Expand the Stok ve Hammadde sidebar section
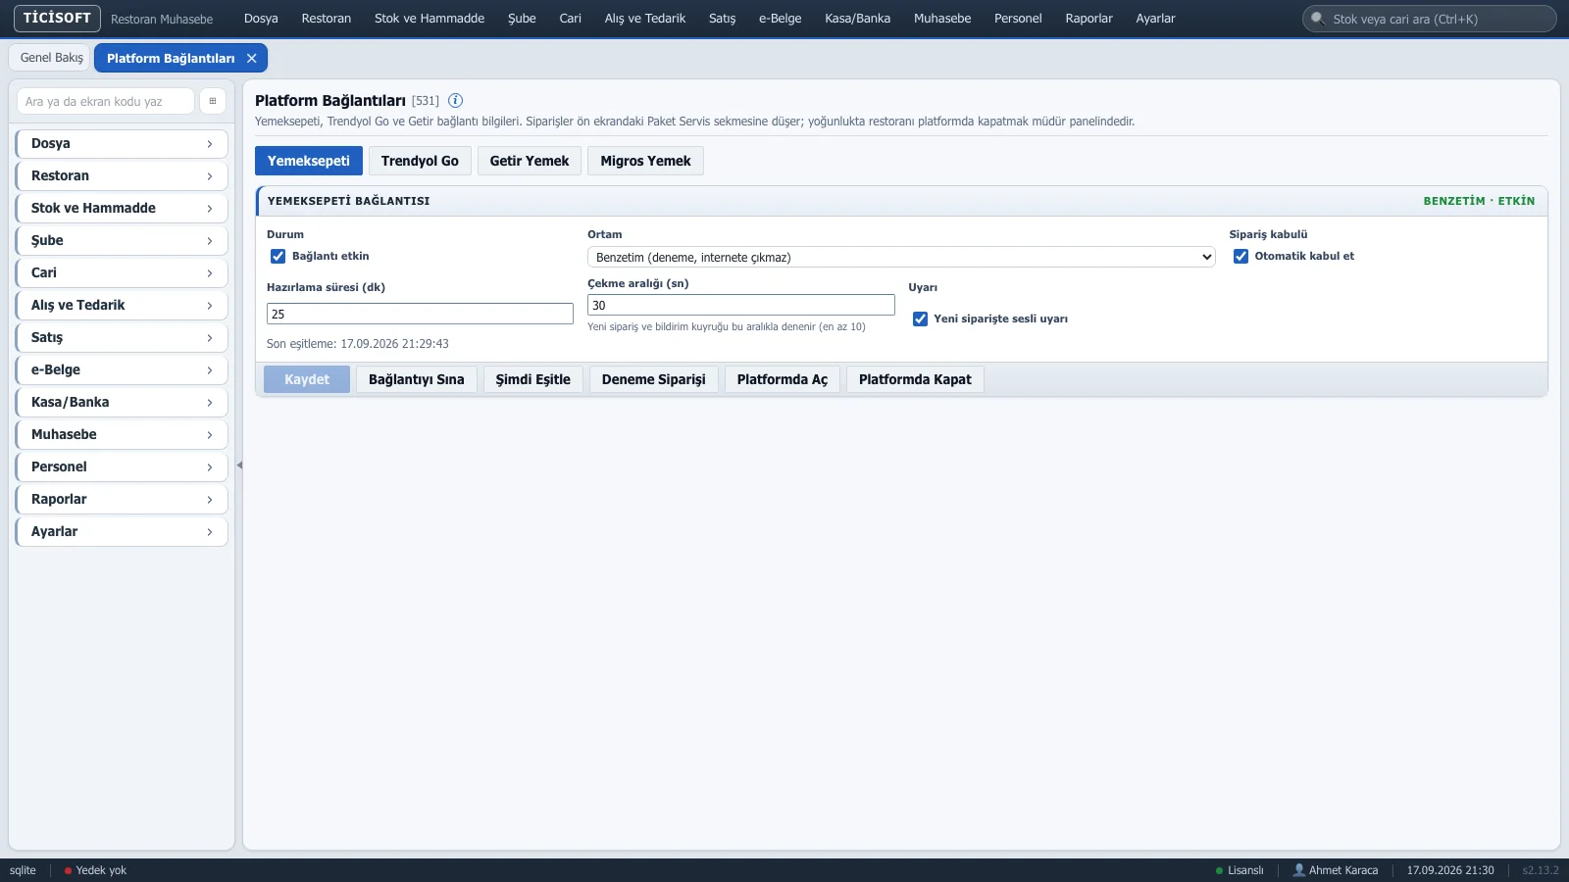Screen dimensions: 1569x882 (122, 208)
